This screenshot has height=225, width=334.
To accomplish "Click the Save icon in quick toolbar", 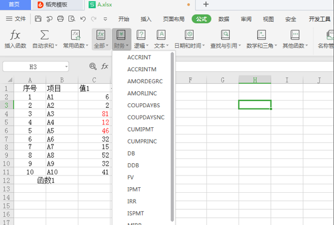I will coord(38,19).
